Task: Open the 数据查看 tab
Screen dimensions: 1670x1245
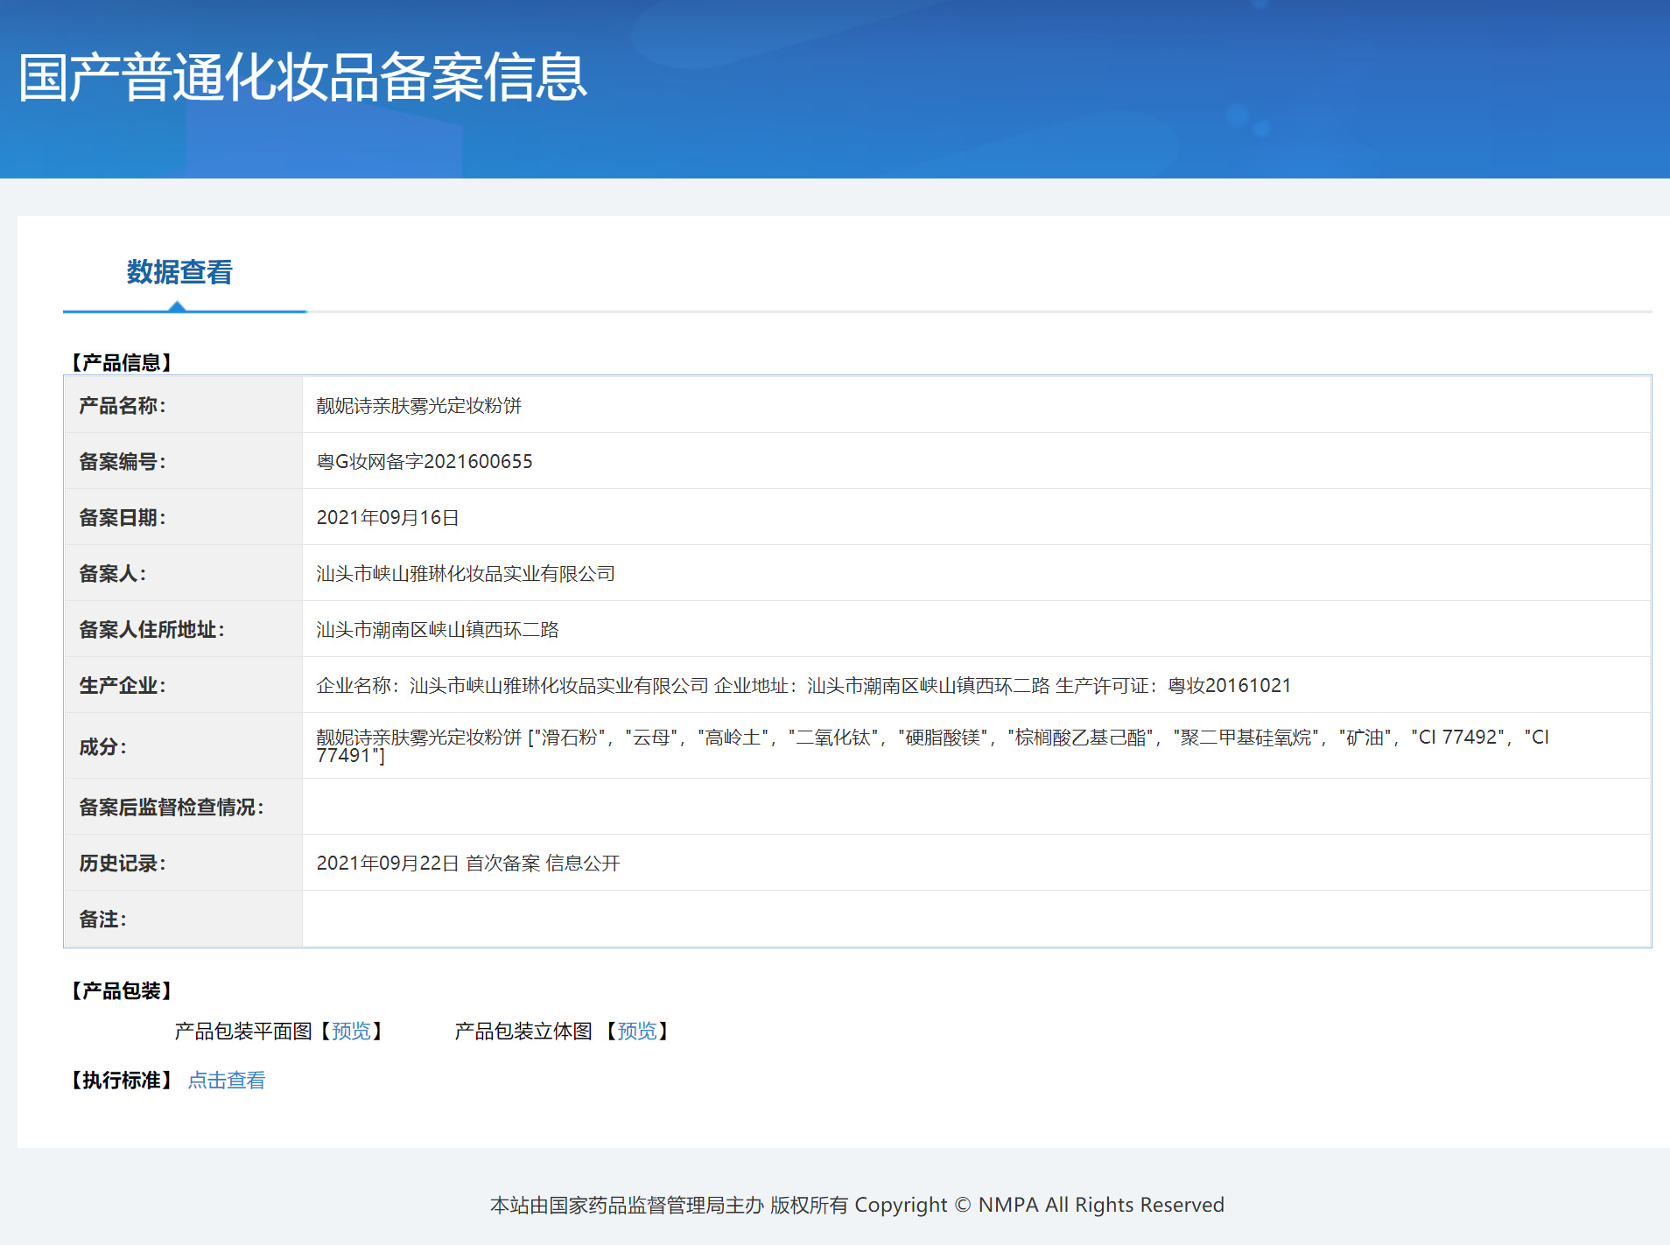Action: [x=179, y=272]
